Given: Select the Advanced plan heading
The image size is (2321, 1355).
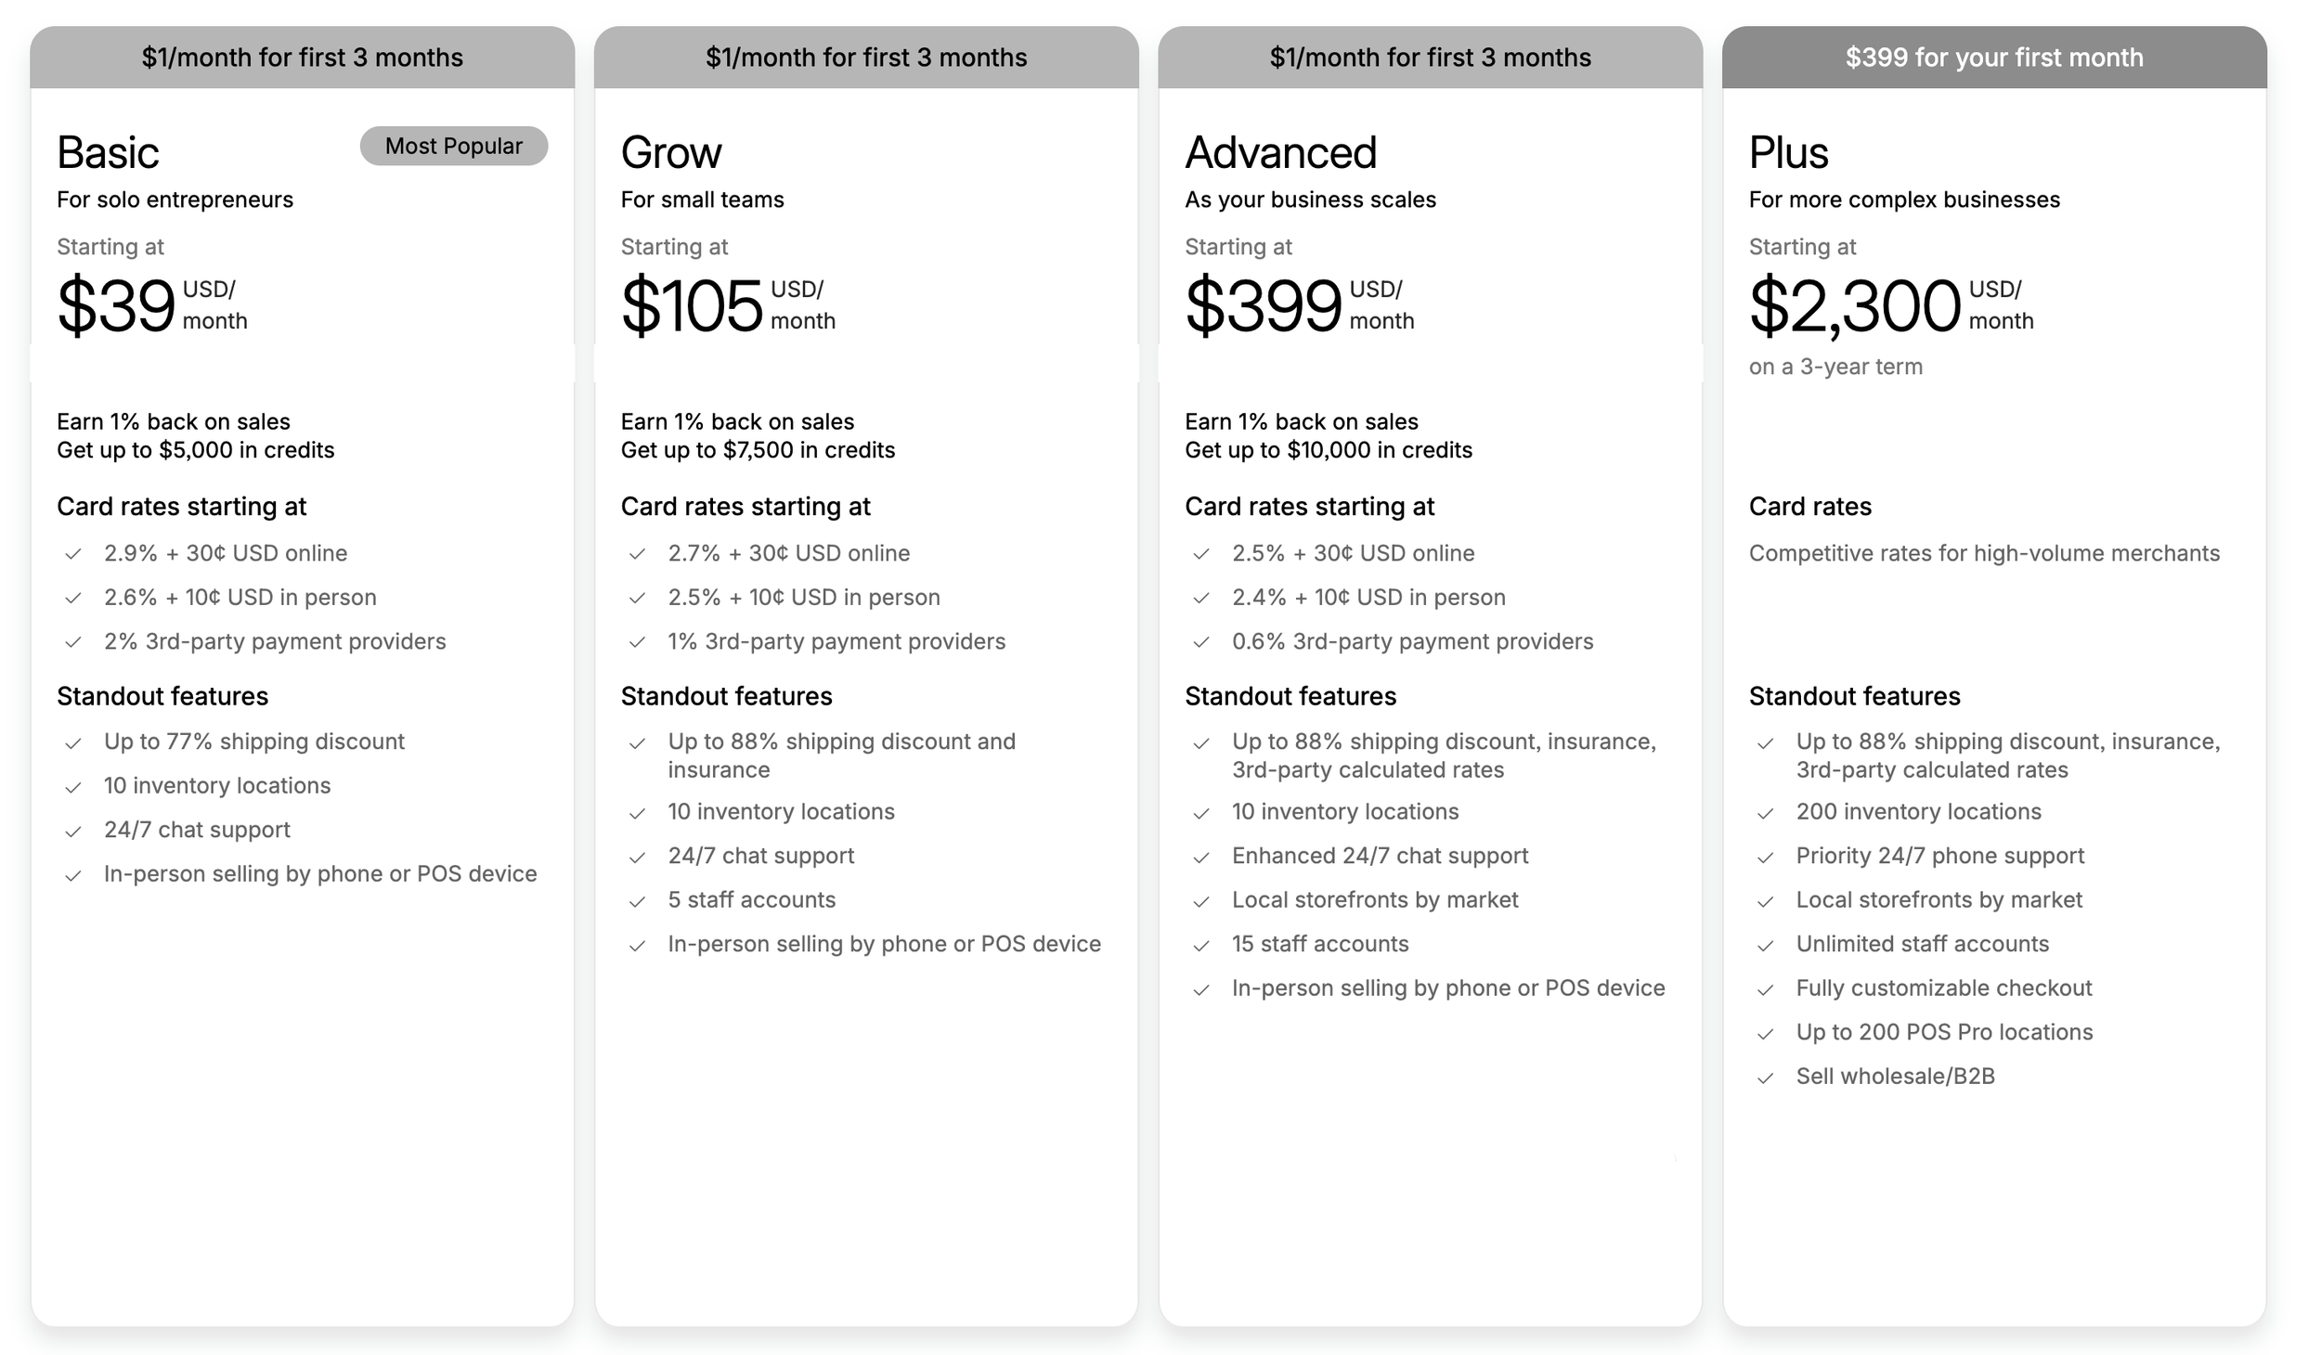Looking at the screenshot, I should tap(1280, 152).
